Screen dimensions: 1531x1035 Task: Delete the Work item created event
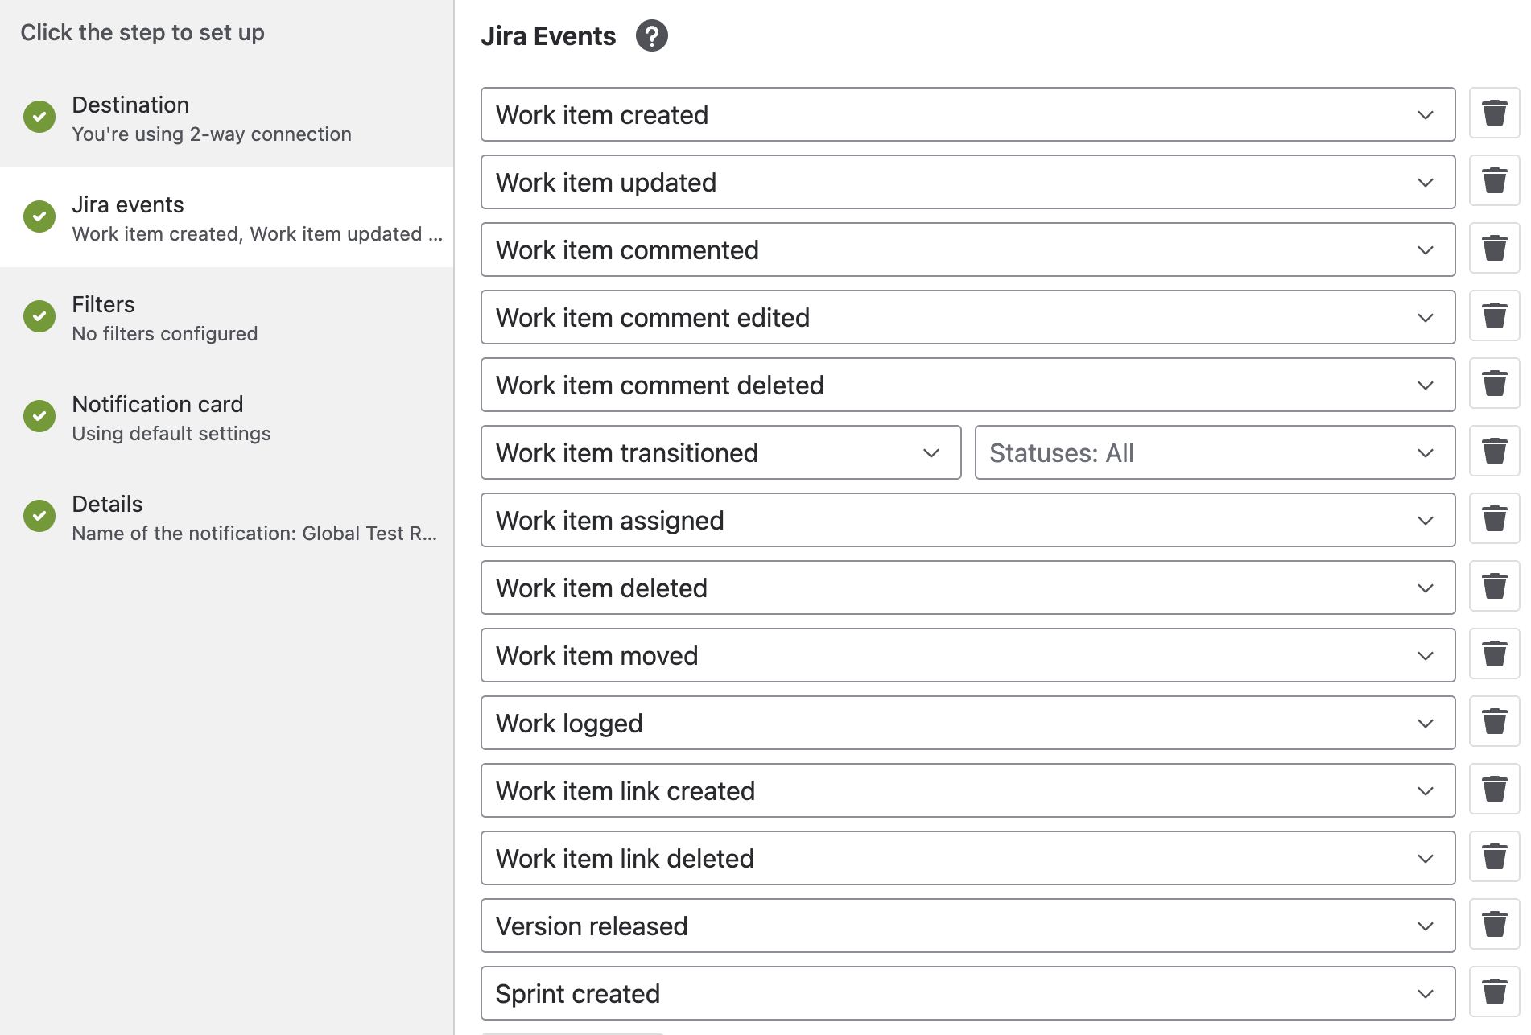click(1495, 114)
